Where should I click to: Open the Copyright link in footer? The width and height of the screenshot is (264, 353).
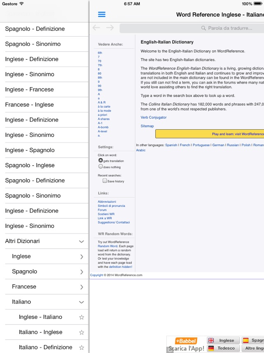pos(96,275)
